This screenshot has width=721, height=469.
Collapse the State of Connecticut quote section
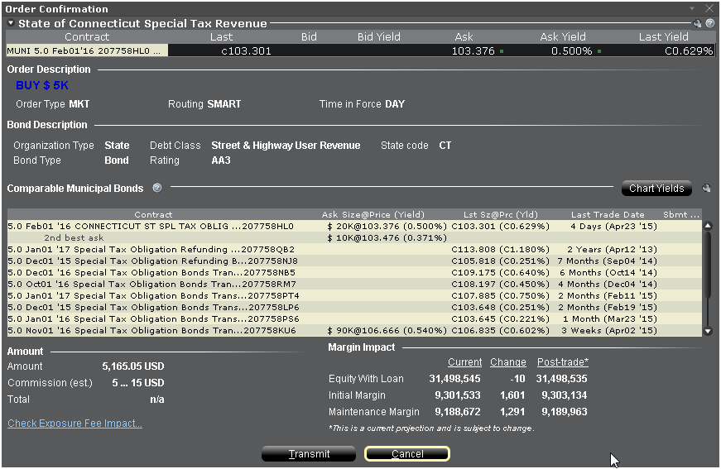pyautogui.click(x=11, y=24)
